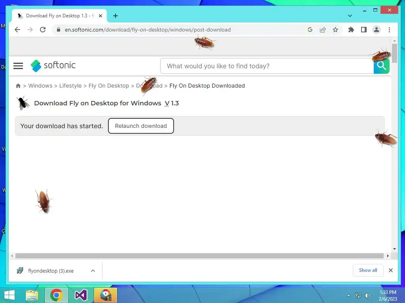405x303 pixels.
Task: Select the Download Fly on Desktop tab
Action: [x=59, y=16]
